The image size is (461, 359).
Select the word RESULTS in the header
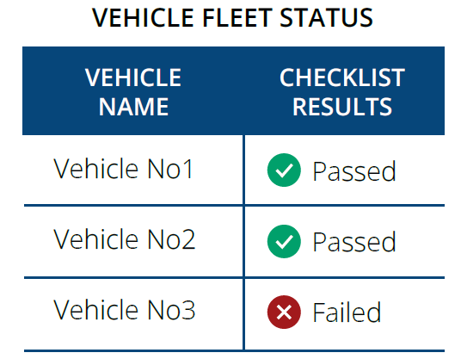tap(342, 107)
